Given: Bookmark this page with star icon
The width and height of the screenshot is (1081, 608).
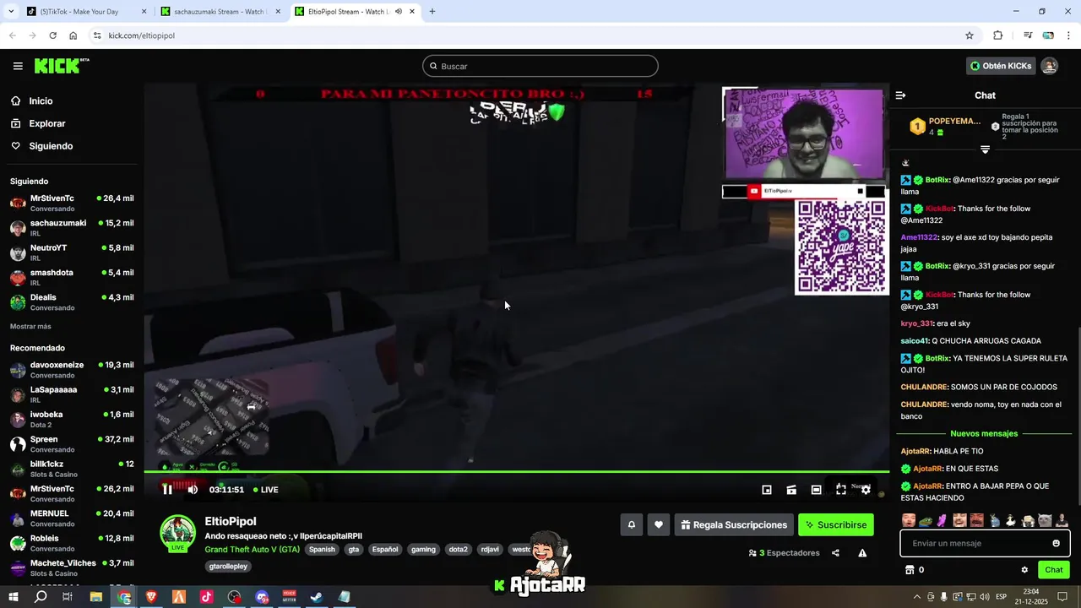Looking at the screenshot, I should coord(970,35).
